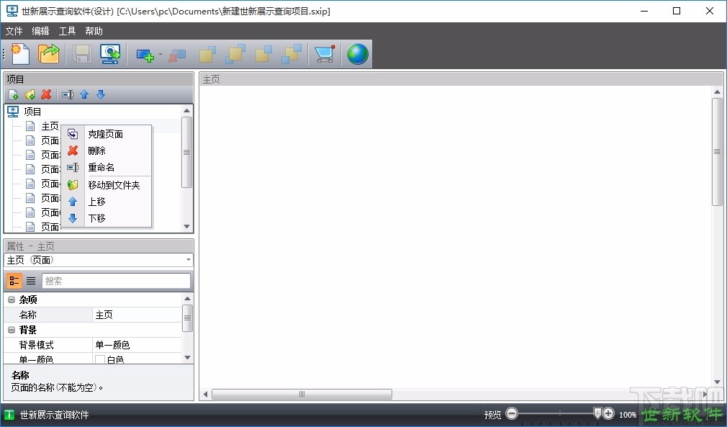Screen dimensions: 727x427
Task: Open the 帮助 menu
Action: click(x=94, y=31)
